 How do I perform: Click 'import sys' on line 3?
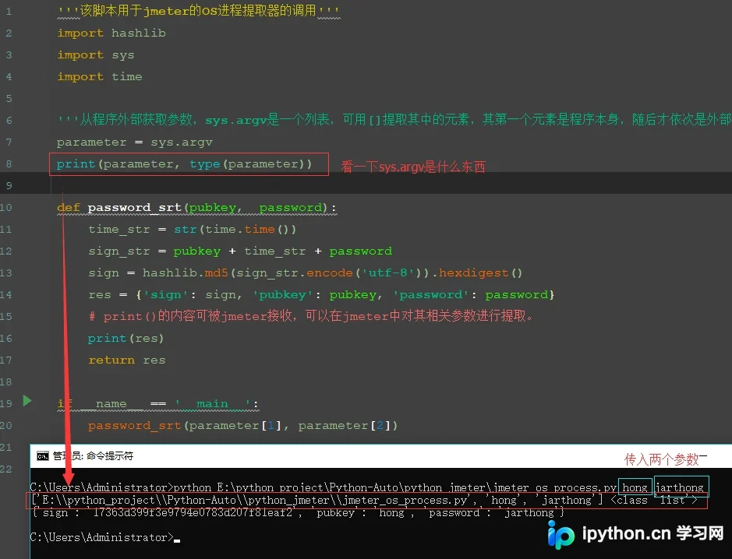(x=96, y=55)
